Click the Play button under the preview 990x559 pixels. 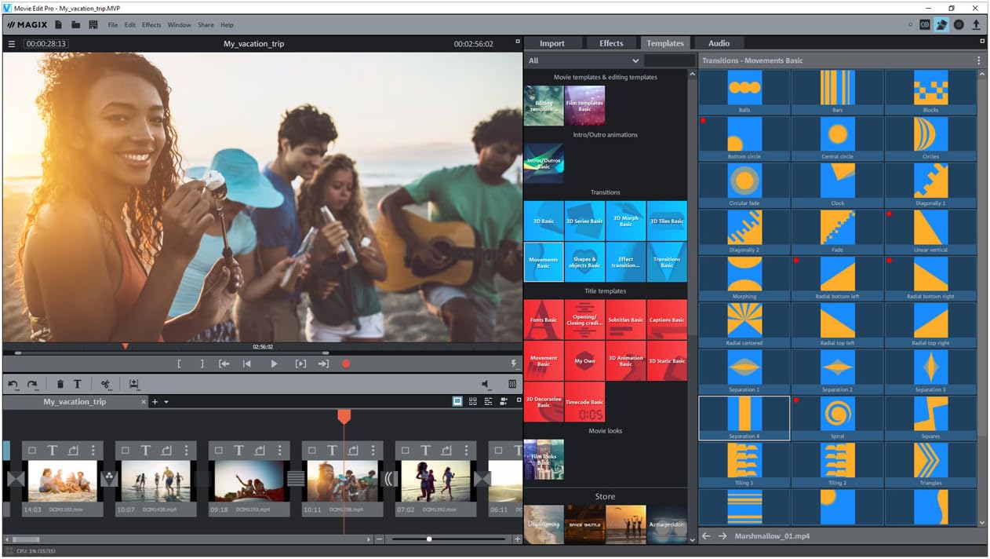(x=274, y=364)
